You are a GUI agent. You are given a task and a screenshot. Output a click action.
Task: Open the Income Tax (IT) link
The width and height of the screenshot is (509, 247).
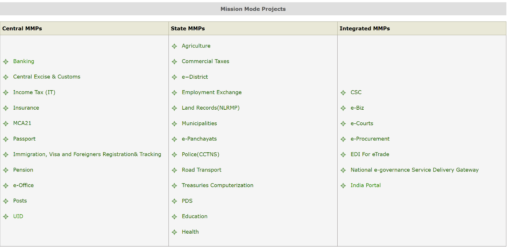pos(34,92)
